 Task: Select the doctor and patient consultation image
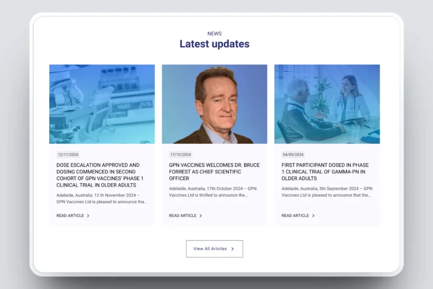pos(327,104)
